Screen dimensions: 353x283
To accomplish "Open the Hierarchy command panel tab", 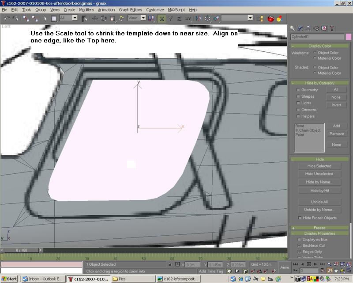I will pos(308,28).
